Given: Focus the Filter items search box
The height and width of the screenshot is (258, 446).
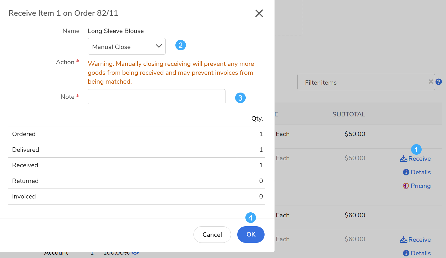Looking at the screenshot, I should pyautogui.click(x=362, y=82).
